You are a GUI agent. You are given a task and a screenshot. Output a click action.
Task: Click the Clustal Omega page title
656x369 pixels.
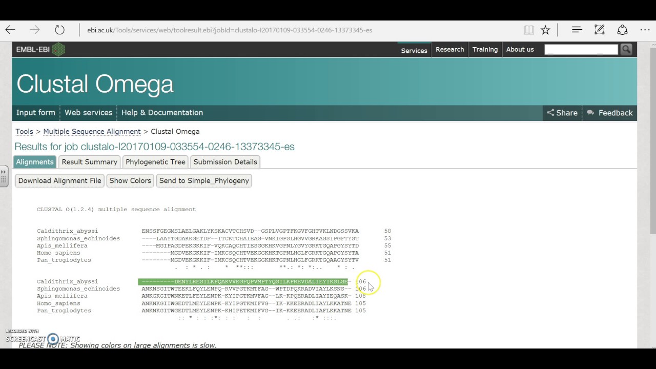(95, 84)
